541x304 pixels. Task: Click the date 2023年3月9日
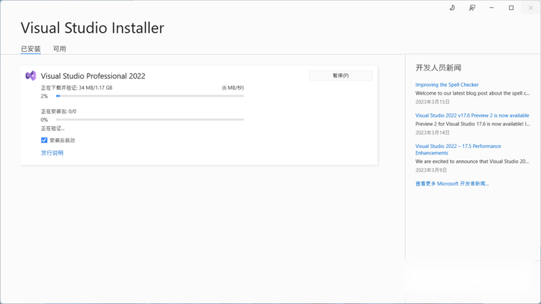431,170
